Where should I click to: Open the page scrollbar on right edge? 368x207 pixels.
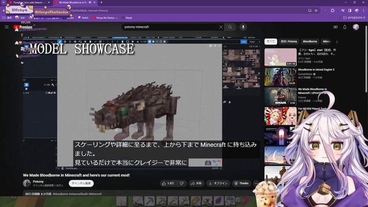(366, 59)
